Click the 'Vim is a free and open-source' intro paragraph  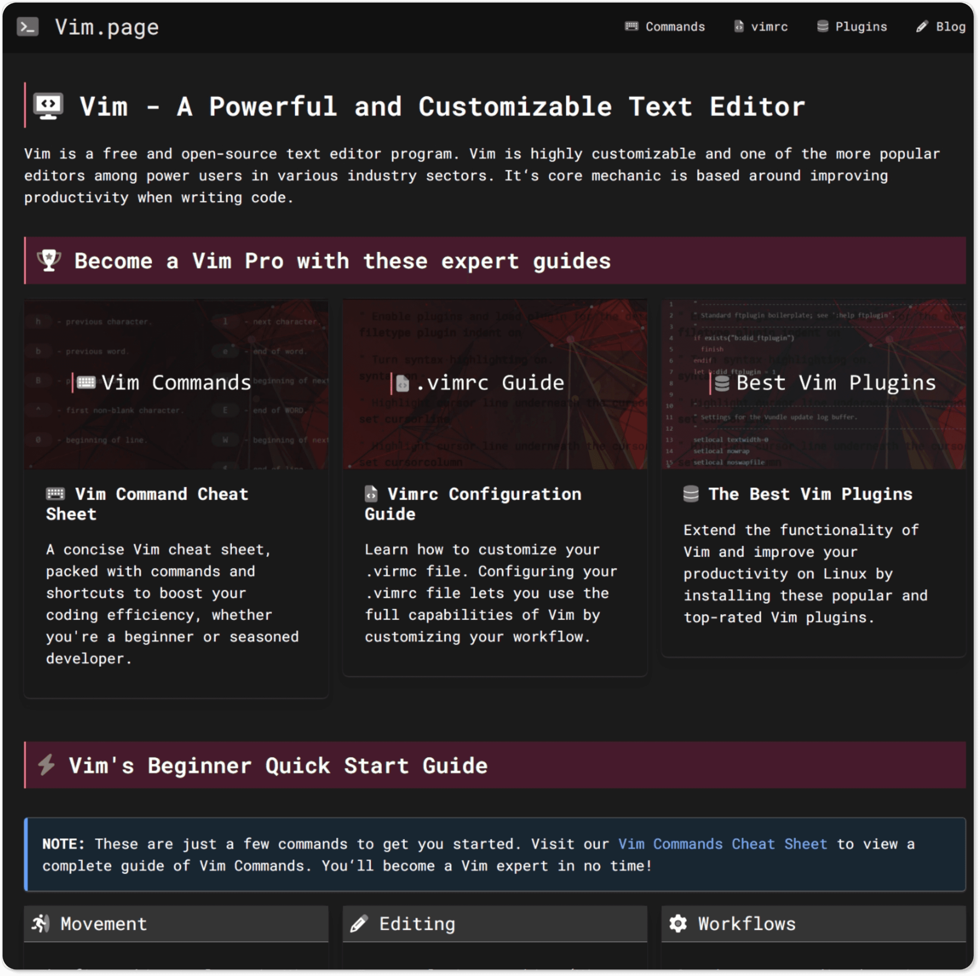(x=482, y=175)
